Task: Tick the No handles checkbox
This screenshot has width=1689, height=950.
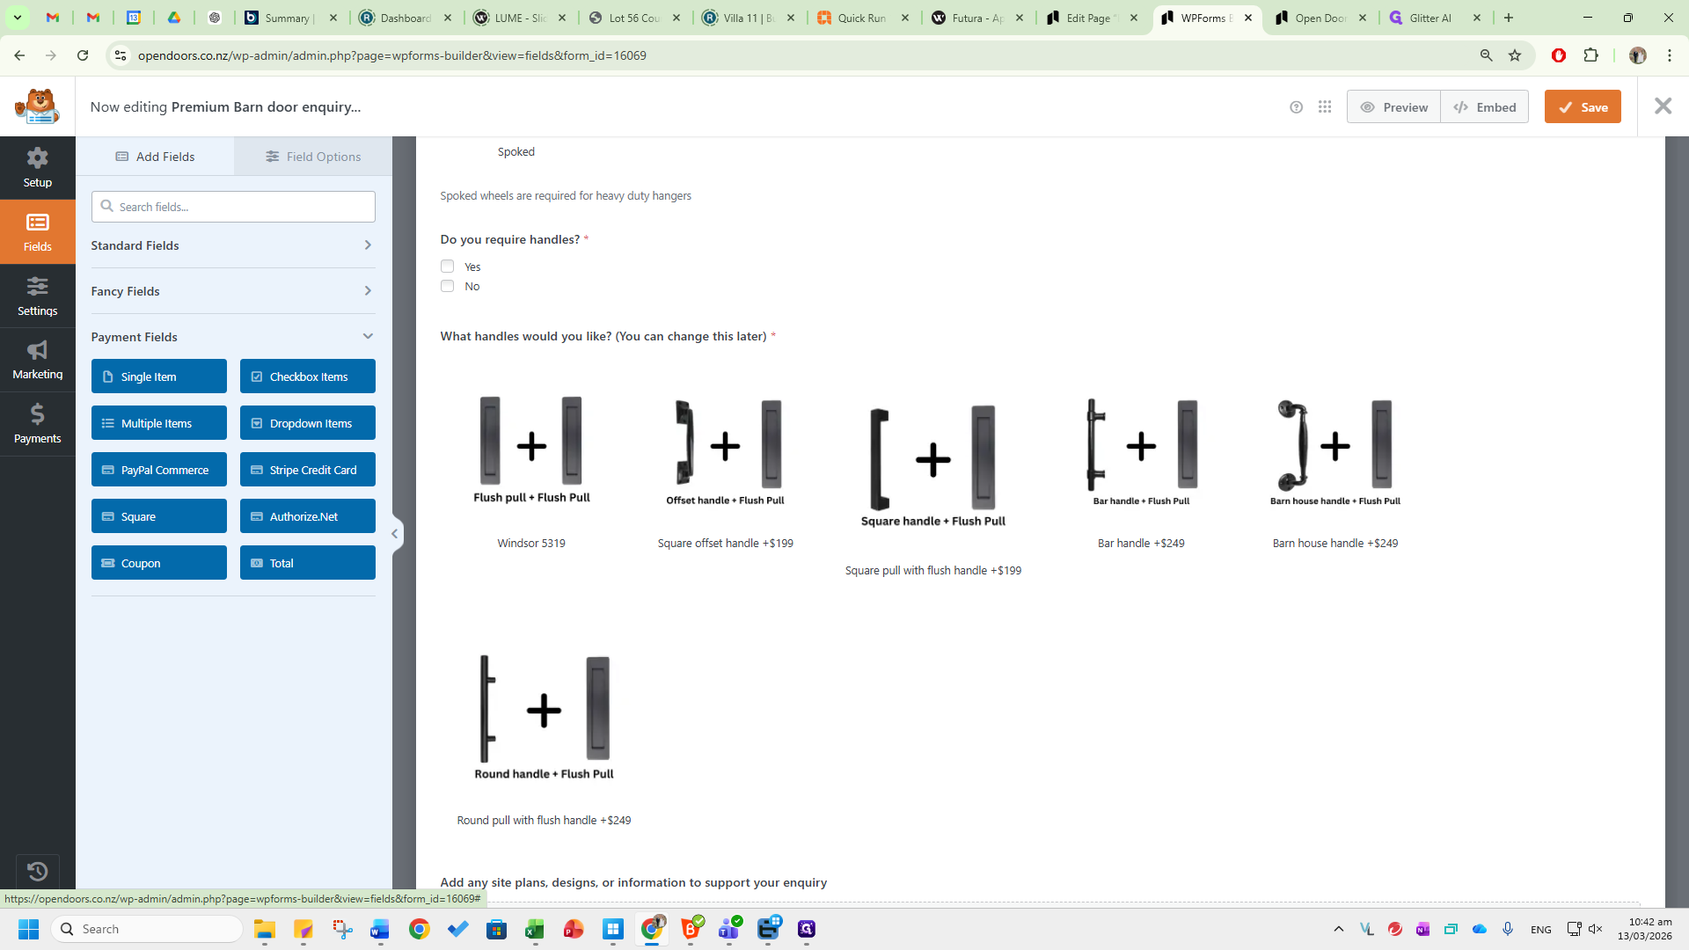Action: point(447,286)
